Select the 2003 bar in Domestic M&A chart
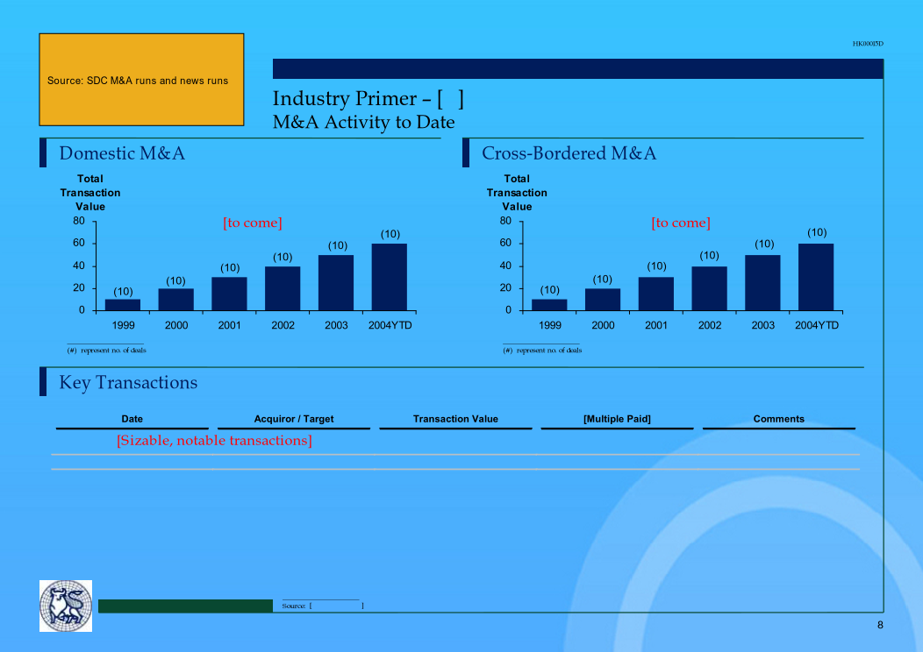Image resolution: width=923 pixels, height=652 pixels. coord(335,282)
